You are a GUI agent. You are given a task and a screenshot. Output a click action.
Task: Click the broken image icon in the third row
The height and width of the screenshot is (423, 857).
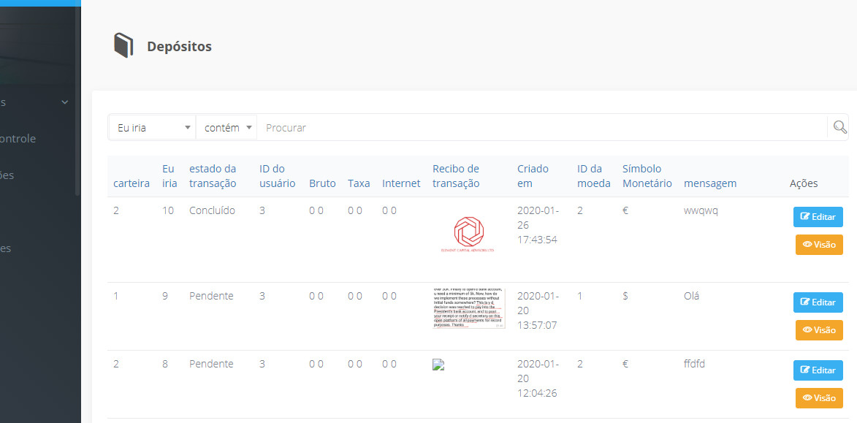coord(438,364)
